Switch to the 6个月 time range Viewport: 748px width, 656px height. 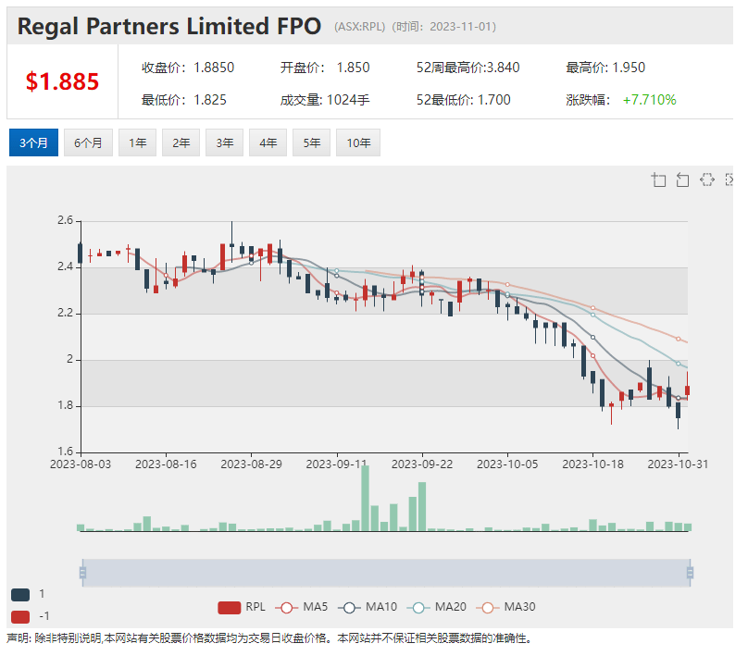(x=88, y=142)
